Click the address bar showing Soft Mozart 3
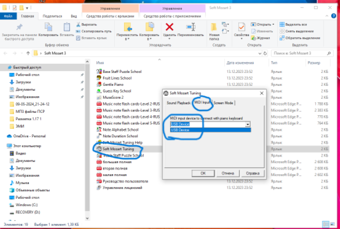Viewport: 340px width, 229px height. tap(147, 53)
